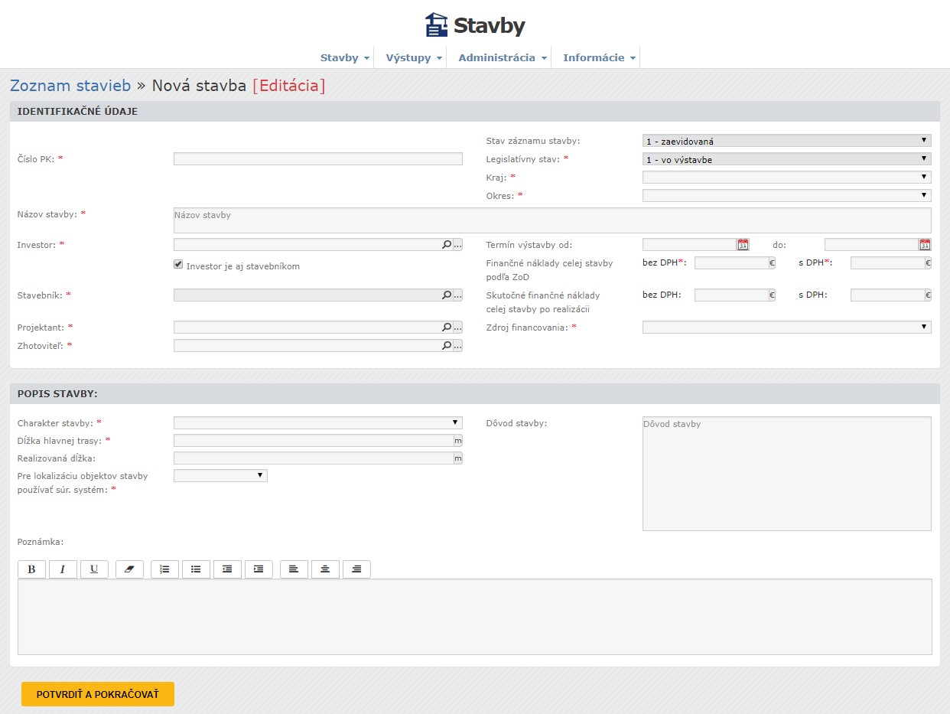The width and height of the screenshot is (950, 714).
Task: Center align the note text
Action: 325,569
